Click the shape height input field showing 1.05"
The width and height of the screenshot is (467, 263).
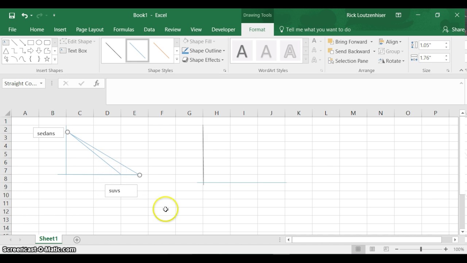pyautogui.click(x=431, y=45)
